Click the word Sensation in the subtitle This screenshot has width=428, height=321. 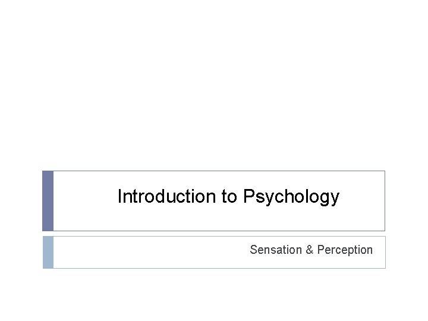276,250
